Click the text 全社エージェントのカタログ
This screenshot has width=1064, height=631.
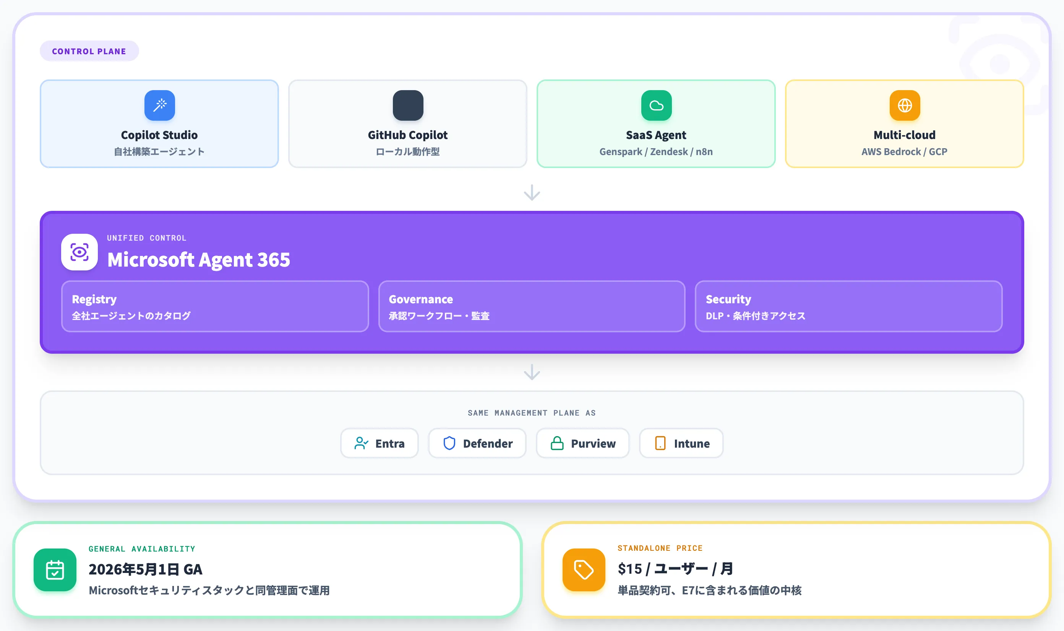[x=131, y=316]
